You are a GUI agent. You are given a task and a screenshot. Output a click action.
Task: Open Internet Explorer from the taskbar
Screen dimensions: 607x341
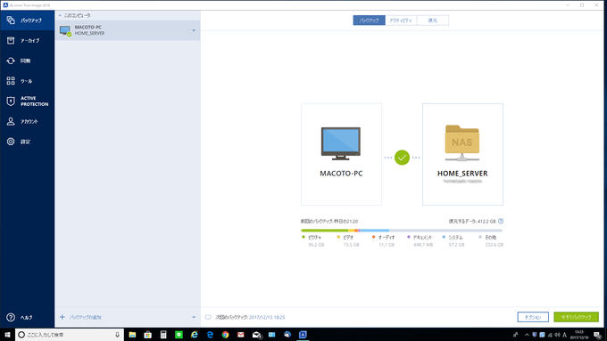pos(195,335)
